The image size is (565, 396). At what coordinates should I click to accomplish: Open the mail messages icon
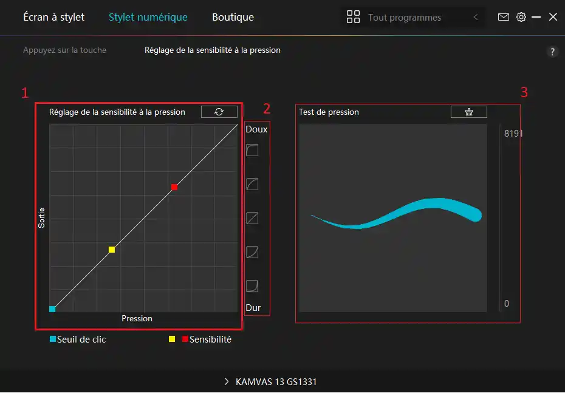coord(504,17)
